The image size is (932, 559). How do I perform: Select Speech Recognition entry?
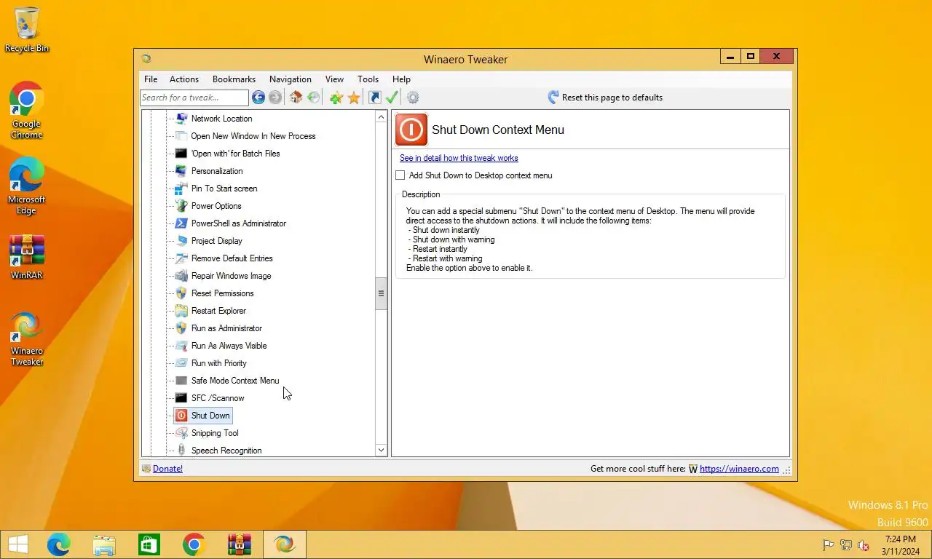226,451
